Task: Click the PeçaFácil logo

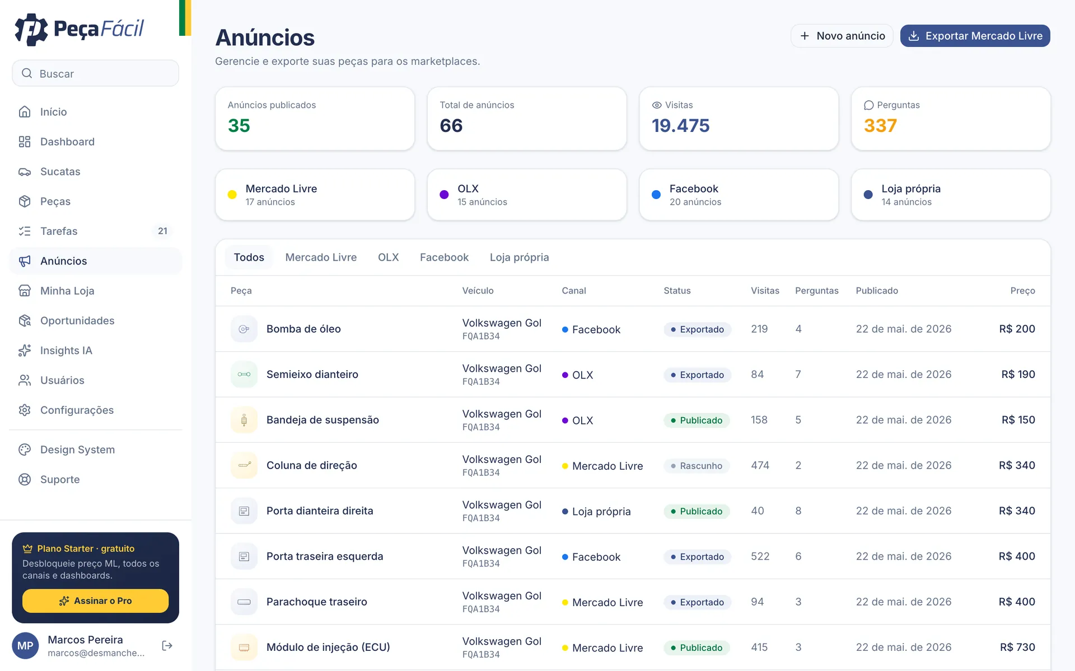Action: pos(79,29)
